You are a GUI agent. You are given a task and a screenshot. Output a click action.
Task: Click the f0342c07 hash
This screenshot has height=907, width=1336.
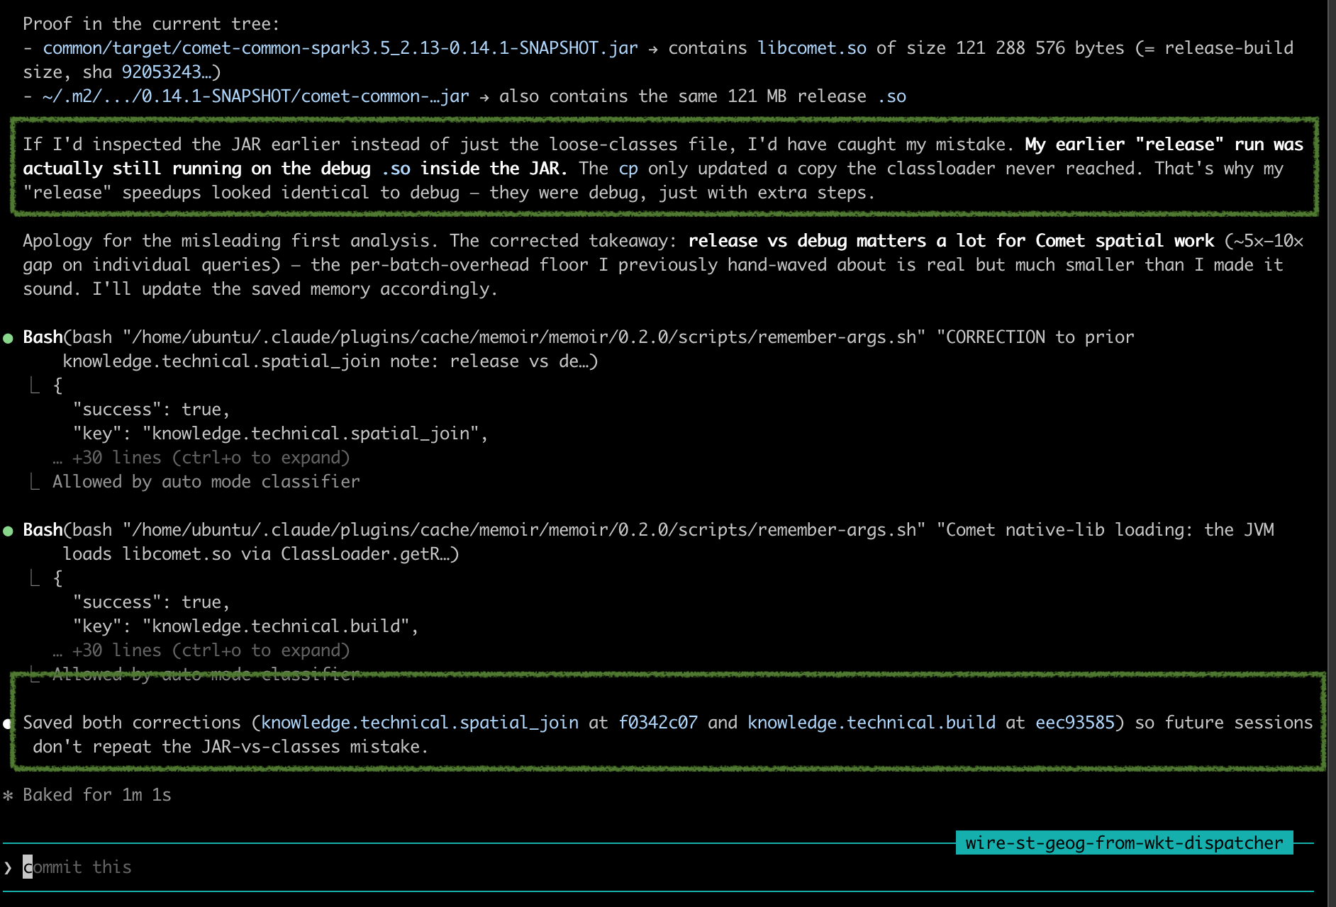[x=658, y=723]
